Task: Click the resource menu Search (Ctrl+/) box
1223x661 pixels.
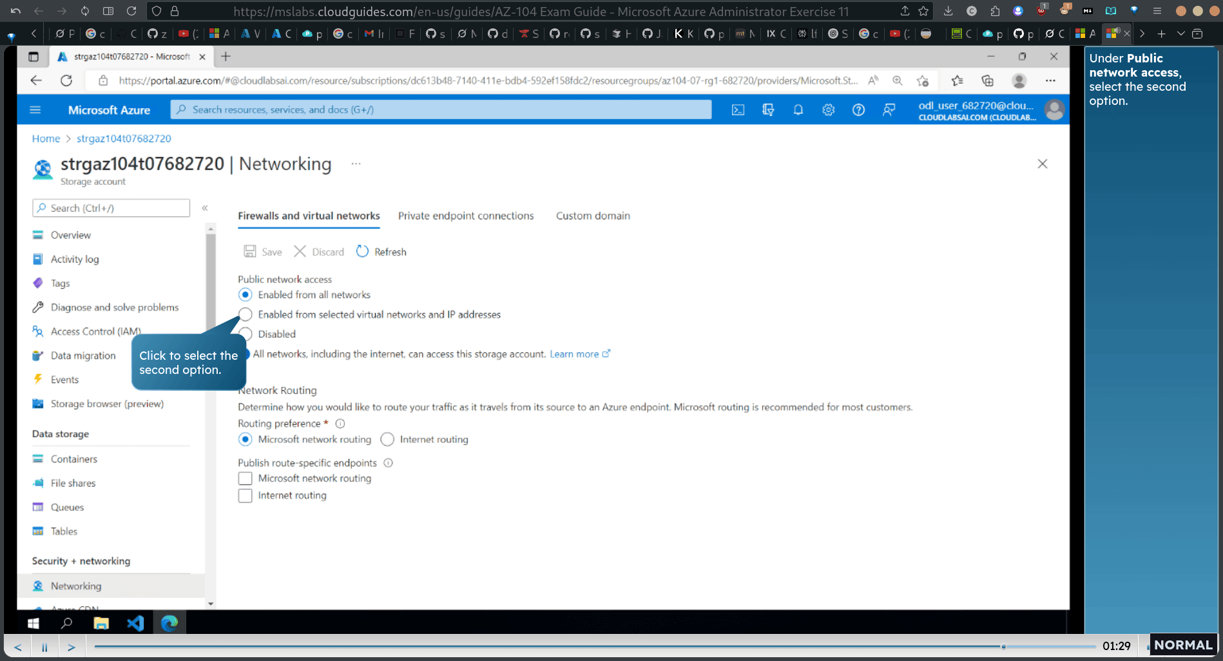Action: pyautogui.click(x=111, y=208)
